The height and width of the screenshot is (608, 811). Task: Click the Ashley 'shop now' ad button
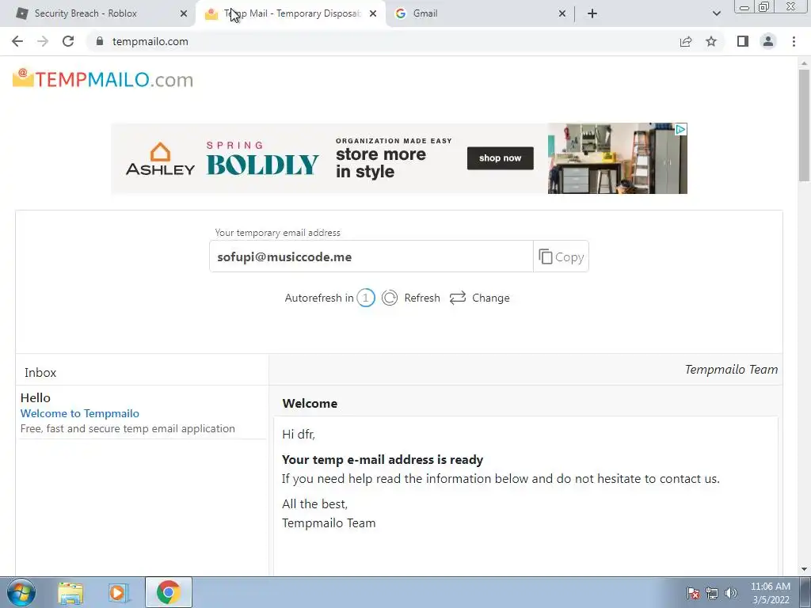coord(501,158)
